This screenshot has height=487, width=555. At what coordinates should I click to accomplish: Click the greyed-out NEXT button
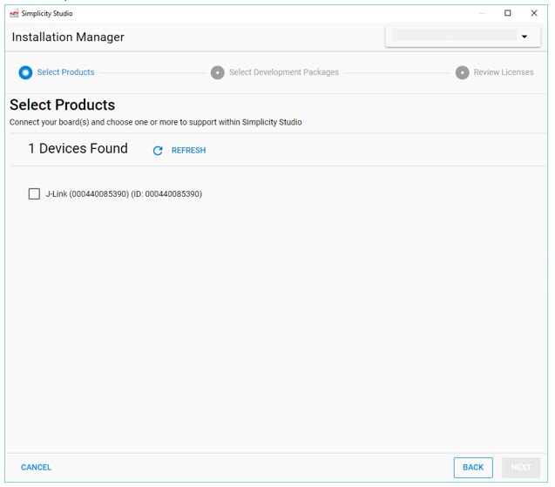pyautogui.click(x=520, y=468)
